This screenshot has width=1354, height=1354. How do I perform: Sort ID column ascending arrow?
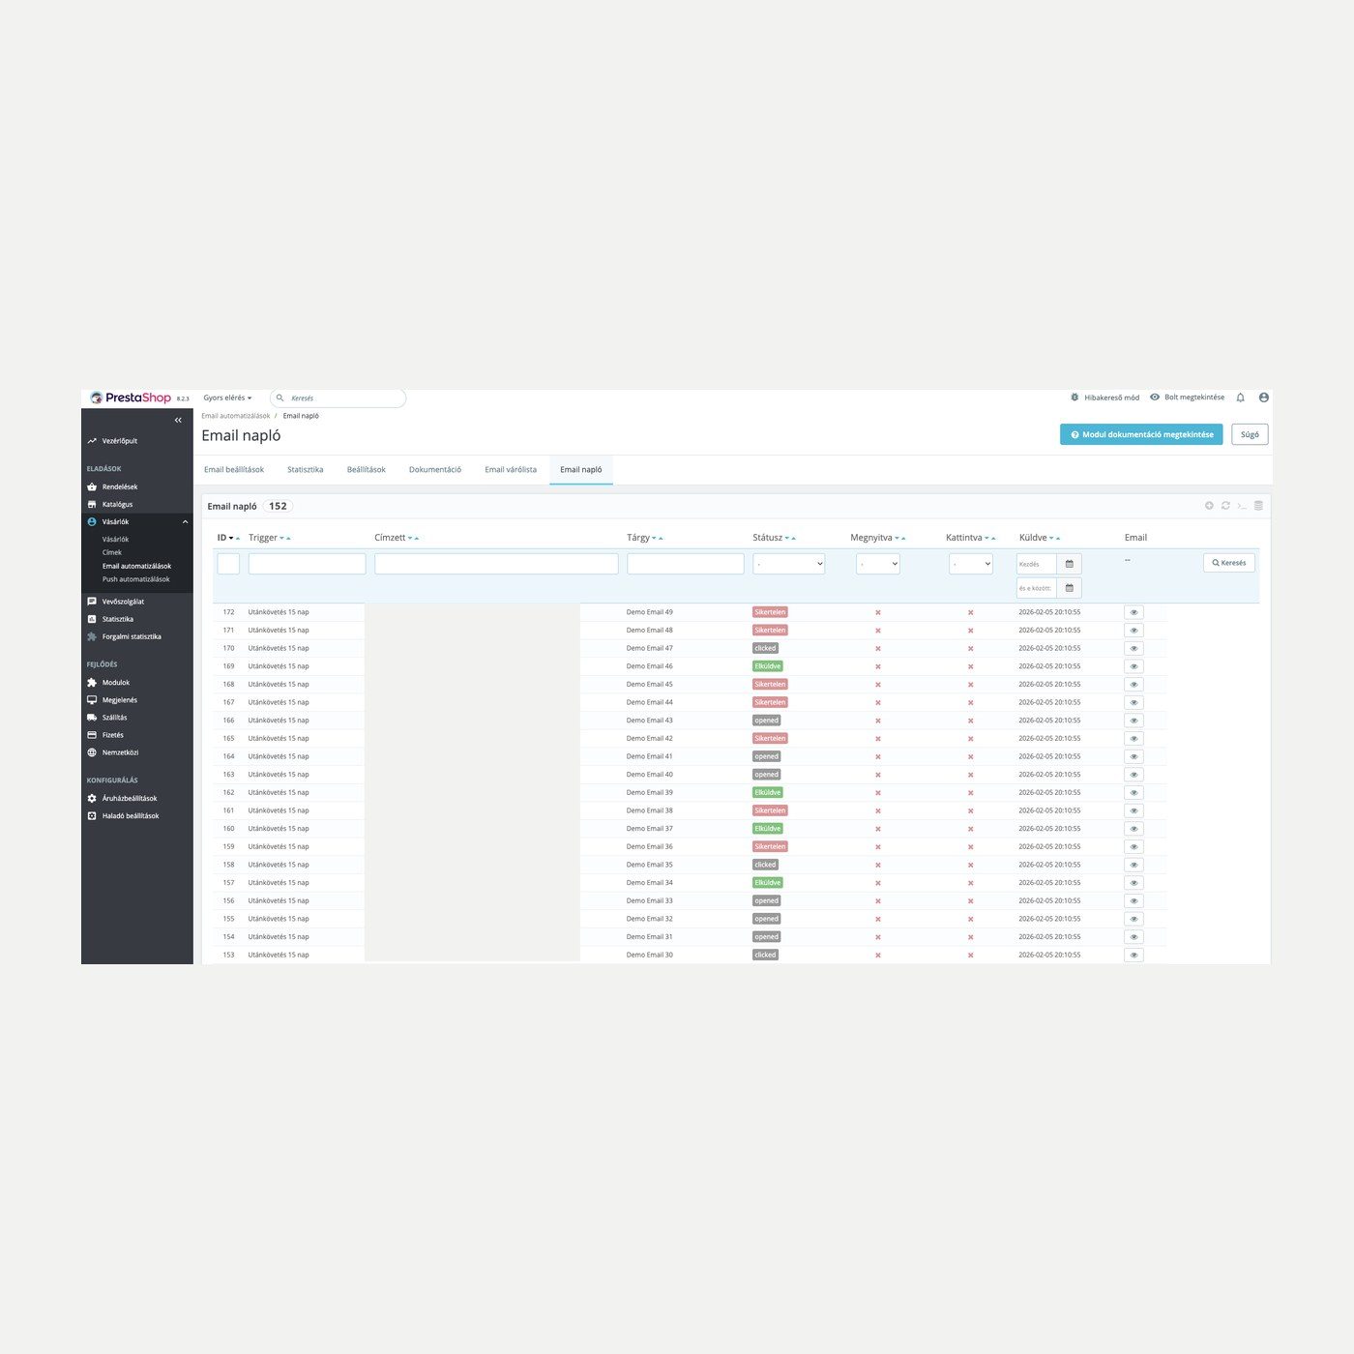click(238, 539)
